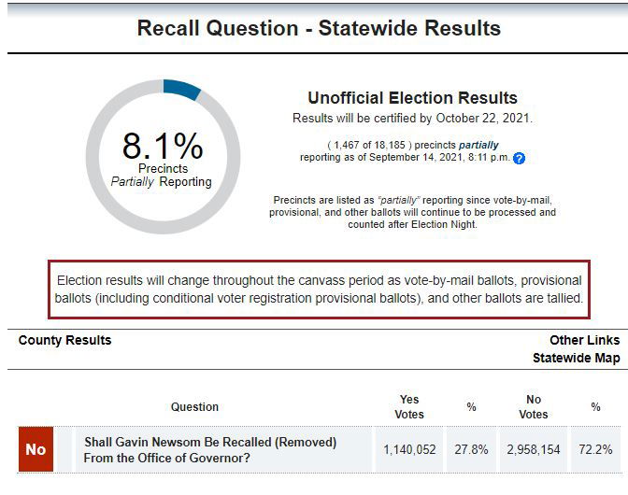The height and width of the screenshot is (495, 628).
Task: Click the red "No" result badge
Action: pyautogui.click(x=36, y=449)
